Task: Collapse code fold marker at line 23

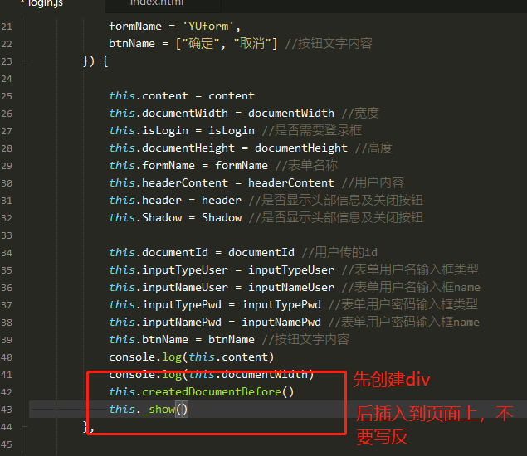Action: tap(24, 61)
